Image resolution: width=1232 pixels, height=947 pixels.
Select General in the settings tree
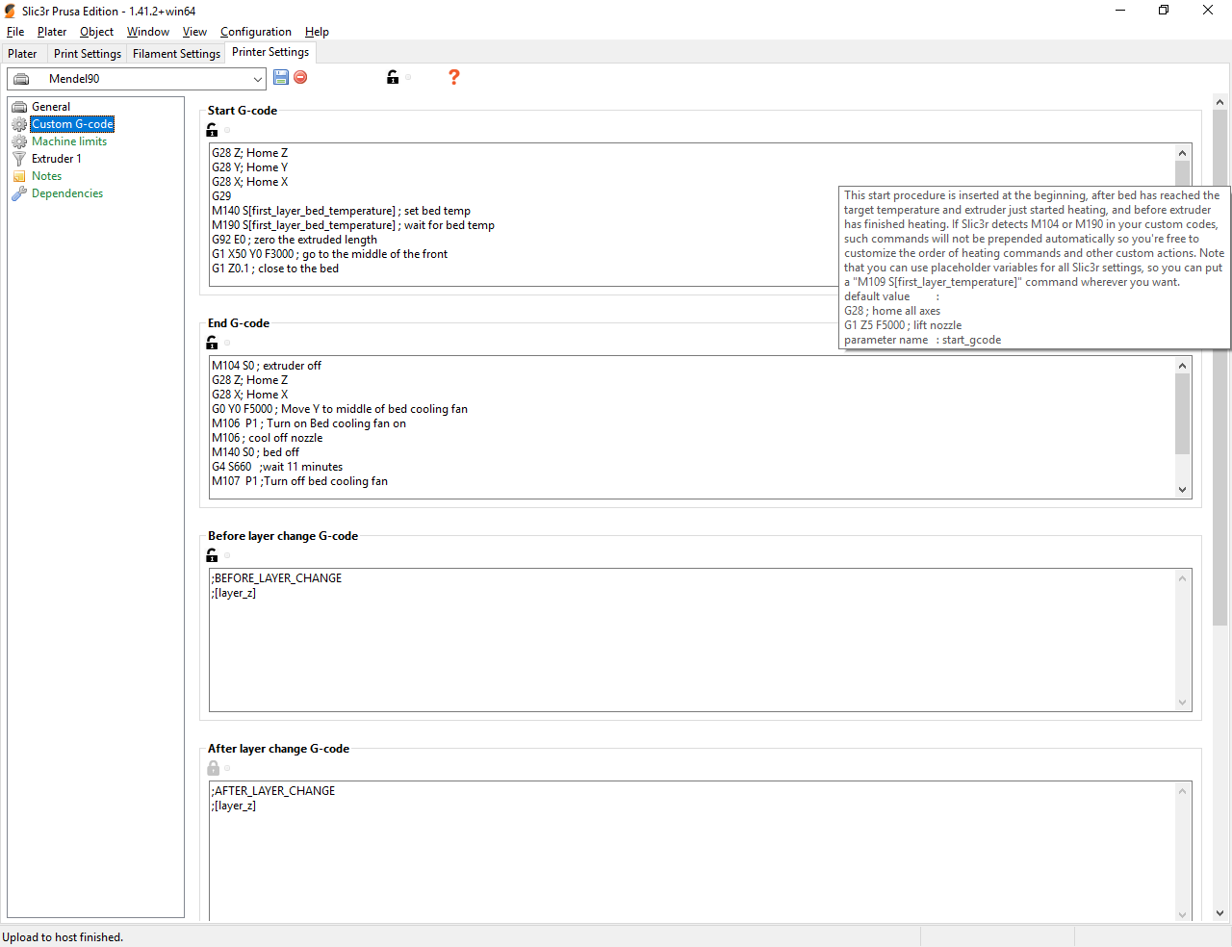click(x=51, y=107)
